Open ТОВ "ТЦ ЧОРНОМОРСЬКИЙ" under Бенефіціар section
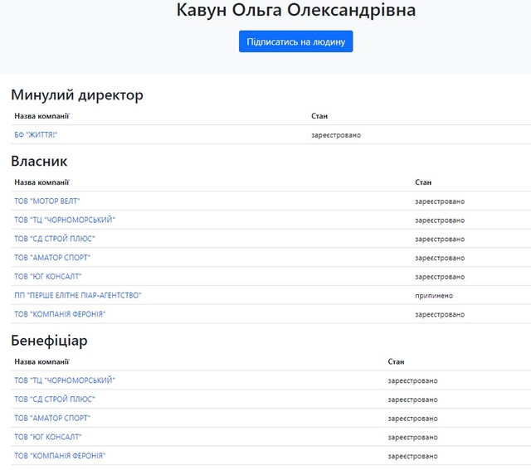 [65, 380]
